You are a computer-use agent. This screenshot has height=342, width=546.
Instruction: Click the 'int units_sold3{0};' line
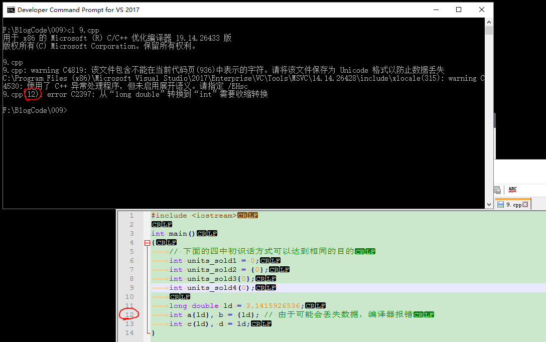[212, 279]
